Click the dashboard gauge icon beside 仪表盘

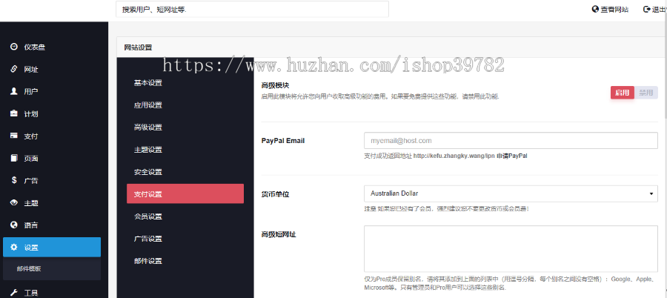pos(13,47)
